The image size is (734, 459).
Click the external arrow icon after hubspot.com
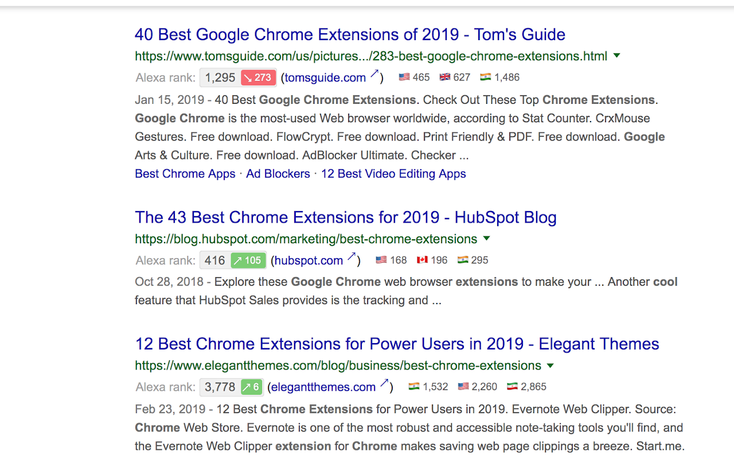351,257
